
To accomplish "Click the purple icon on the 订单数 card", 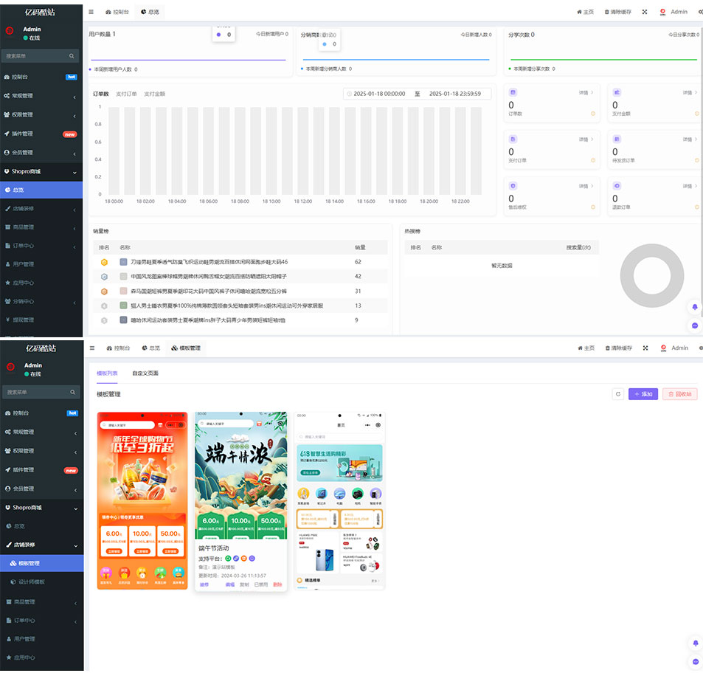I will coord(513,92).
